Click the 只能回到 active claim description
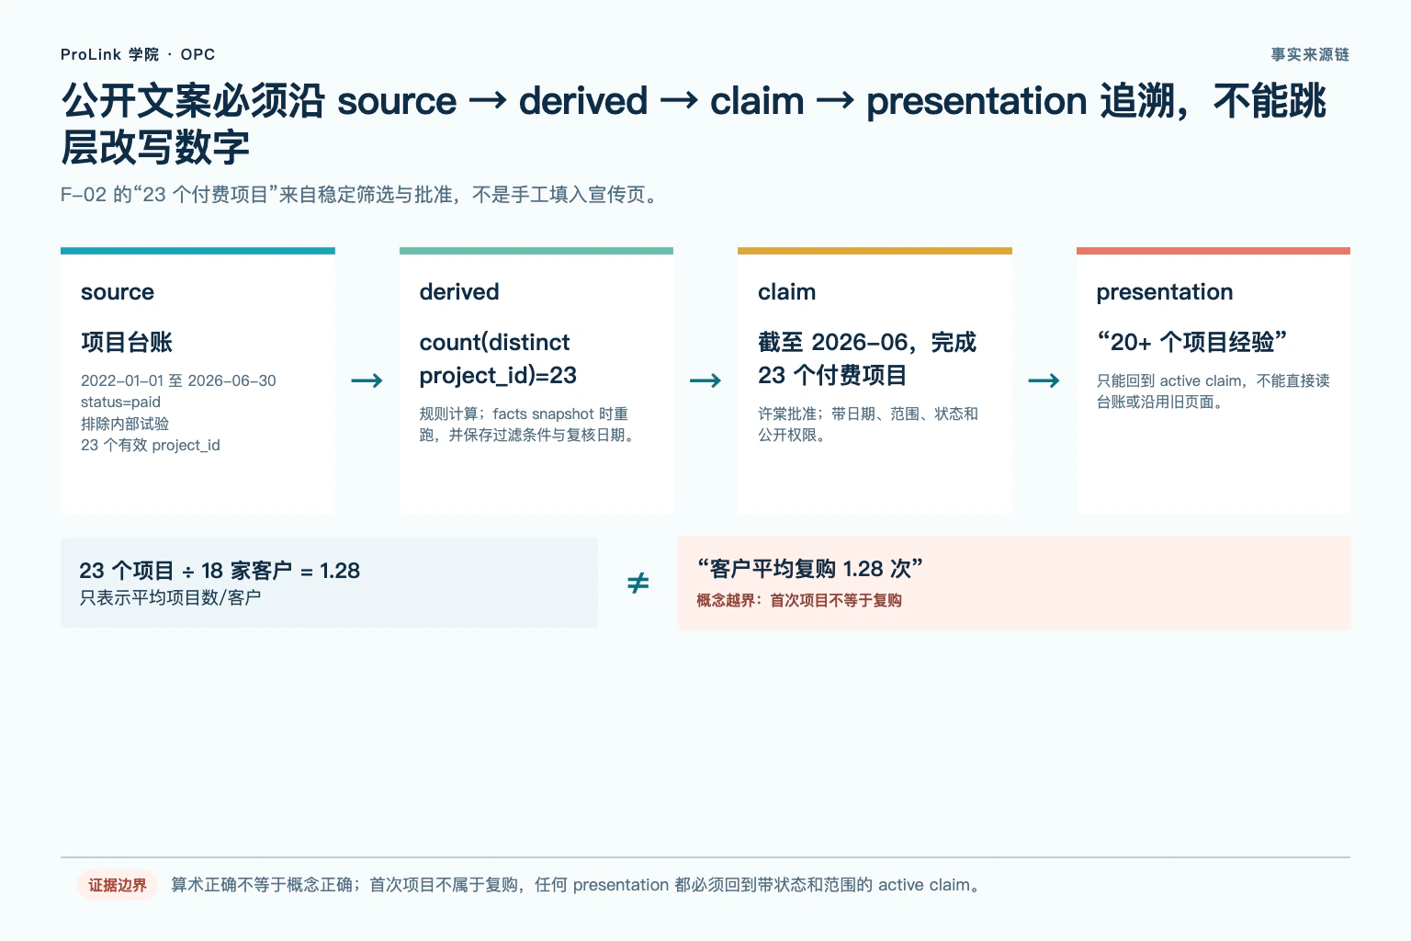This screenshot has width=1411, height=941. (x=1213, y=391)
